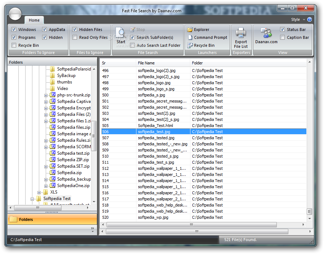Click the Folders pane folder icon

[x=13, y=219]
